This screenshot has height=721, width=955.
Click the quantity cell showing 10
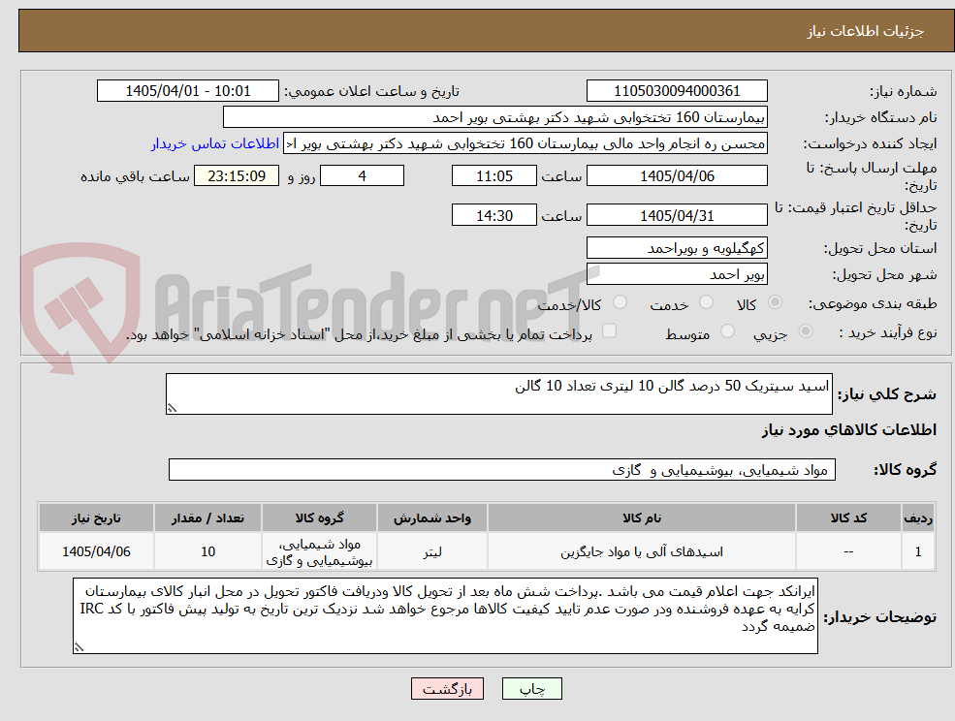click(x=207, y=551)
